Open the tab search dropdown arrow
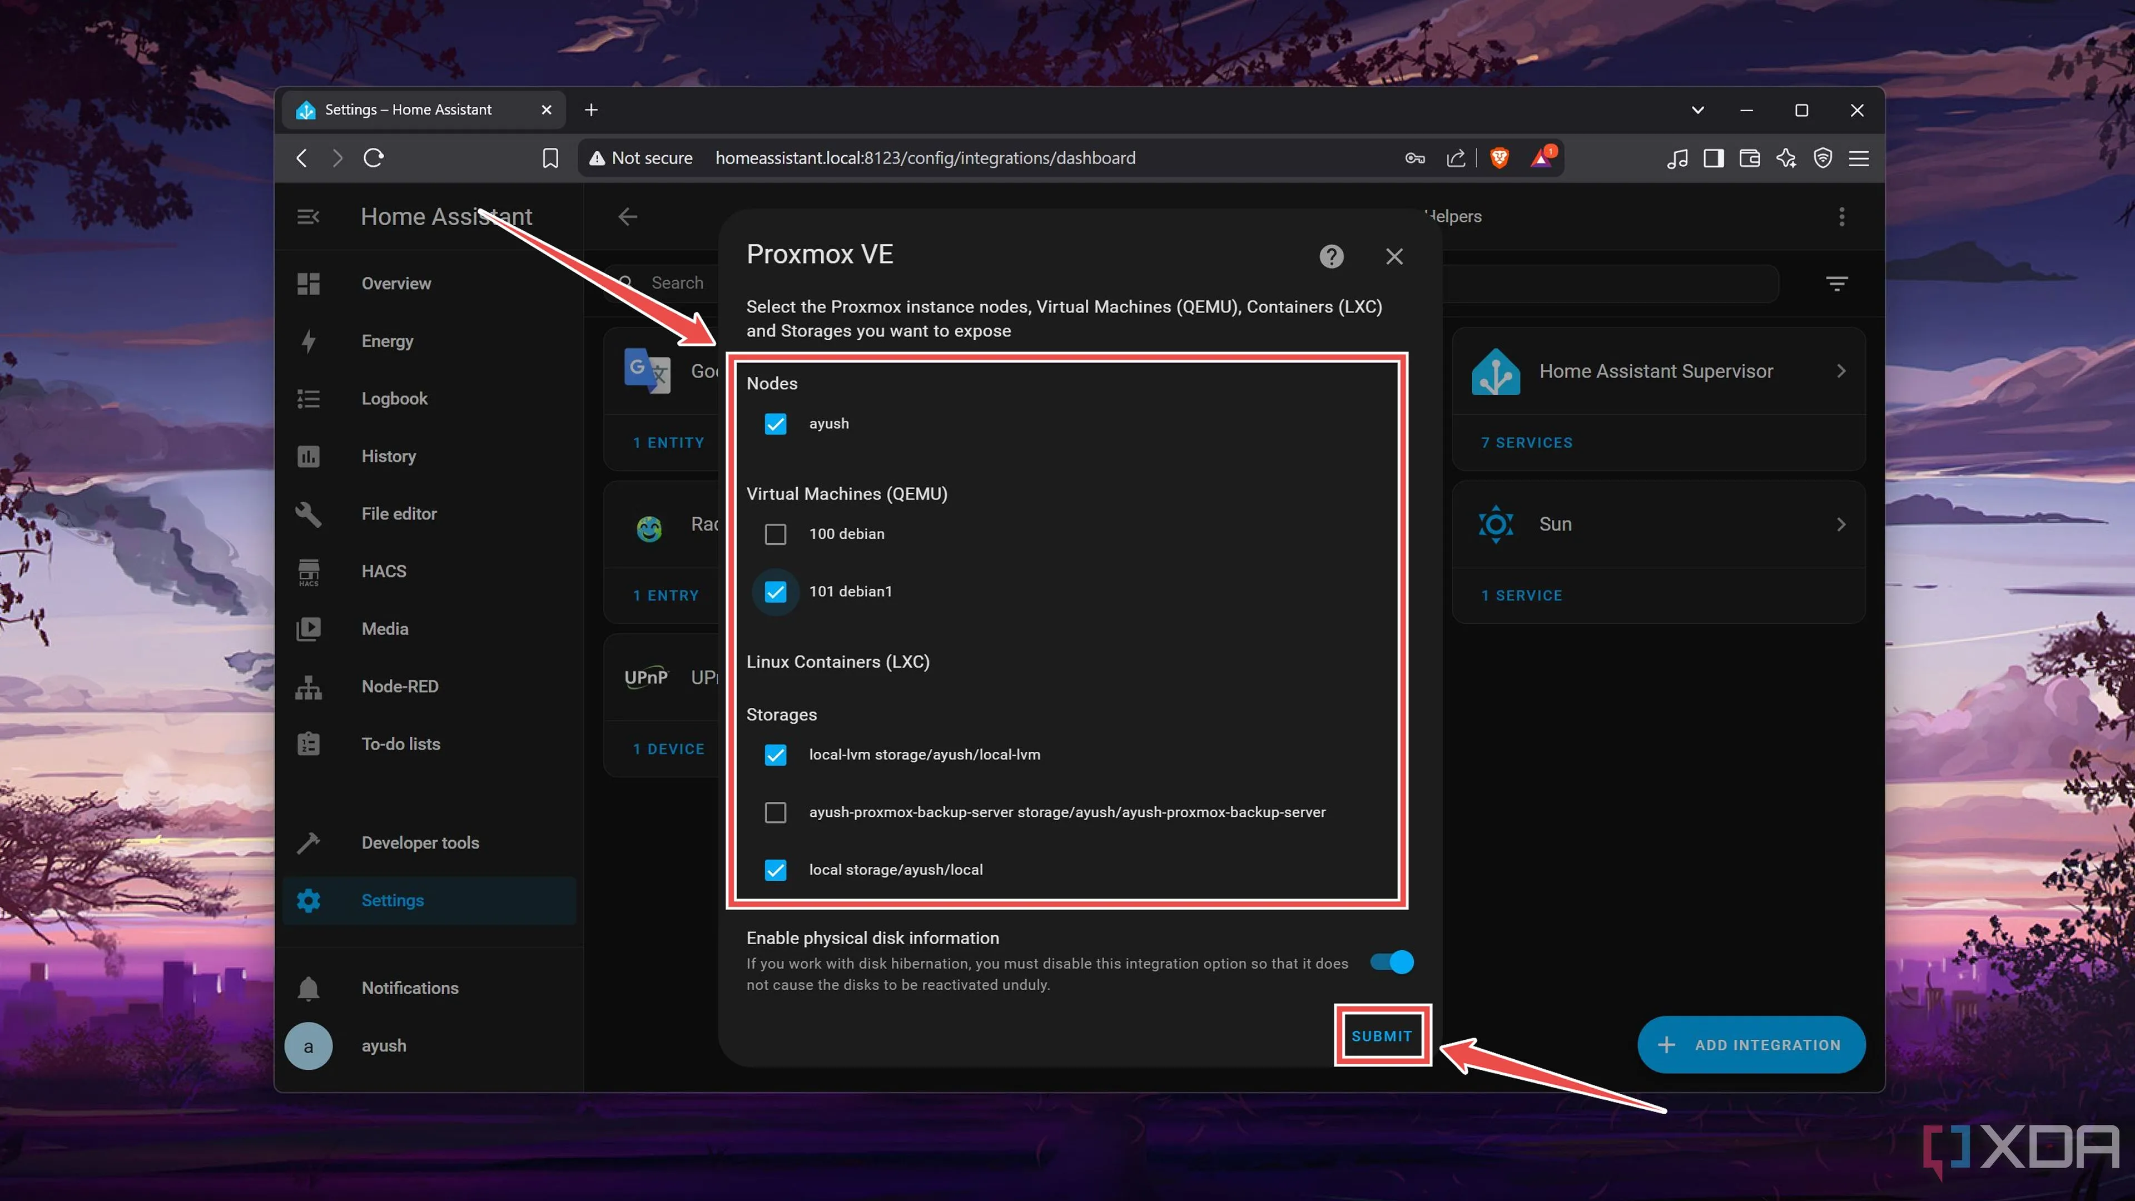The width and height of the screenshot is (2135, 1201). (1697, 110)
